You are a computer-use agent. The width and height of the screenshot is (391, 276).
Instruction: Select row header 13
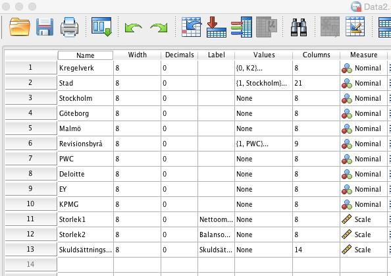[31, 249]
